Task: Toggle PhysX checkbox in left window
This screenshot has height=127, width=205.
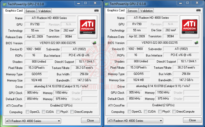Action: tap(58, 112)
